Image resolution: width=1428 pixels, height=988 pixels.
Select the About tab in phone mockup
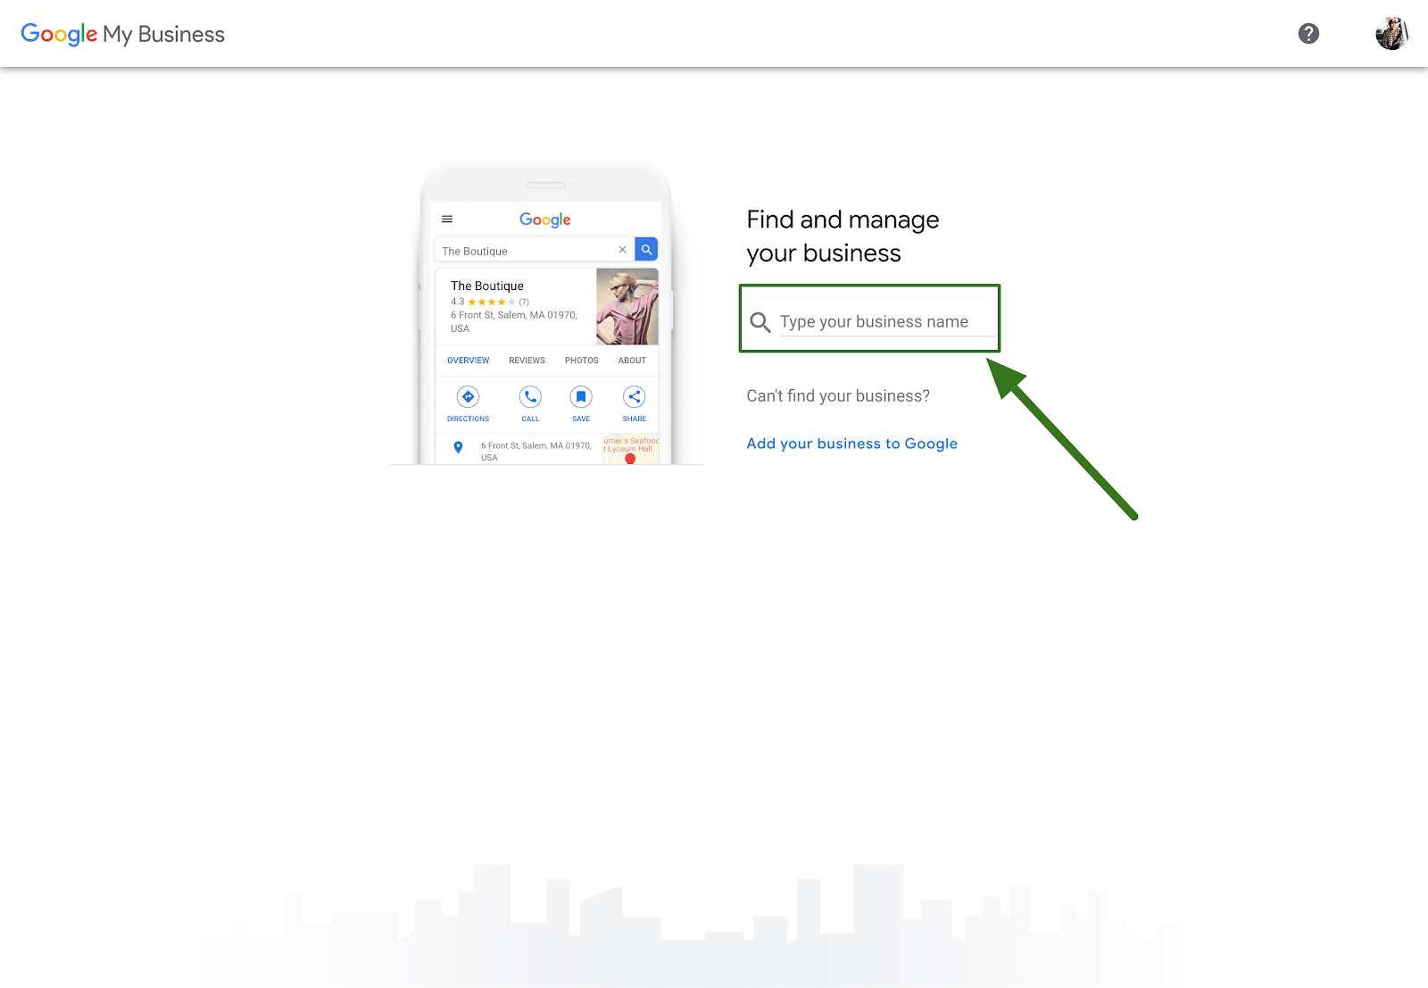(x=632, y=361)
